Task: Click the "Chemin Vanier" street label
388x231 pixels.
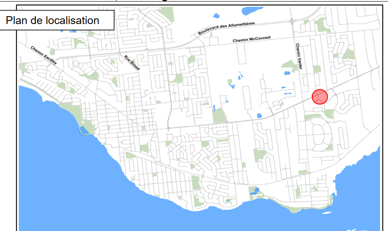Action: point(299,56)
